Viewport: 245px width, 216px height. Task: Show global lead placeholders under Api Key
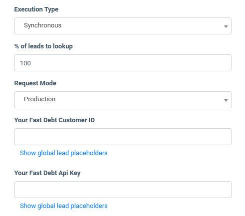(64, 206)
